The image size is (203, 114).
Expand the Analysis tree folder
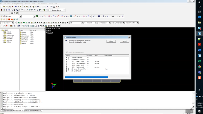3,32
